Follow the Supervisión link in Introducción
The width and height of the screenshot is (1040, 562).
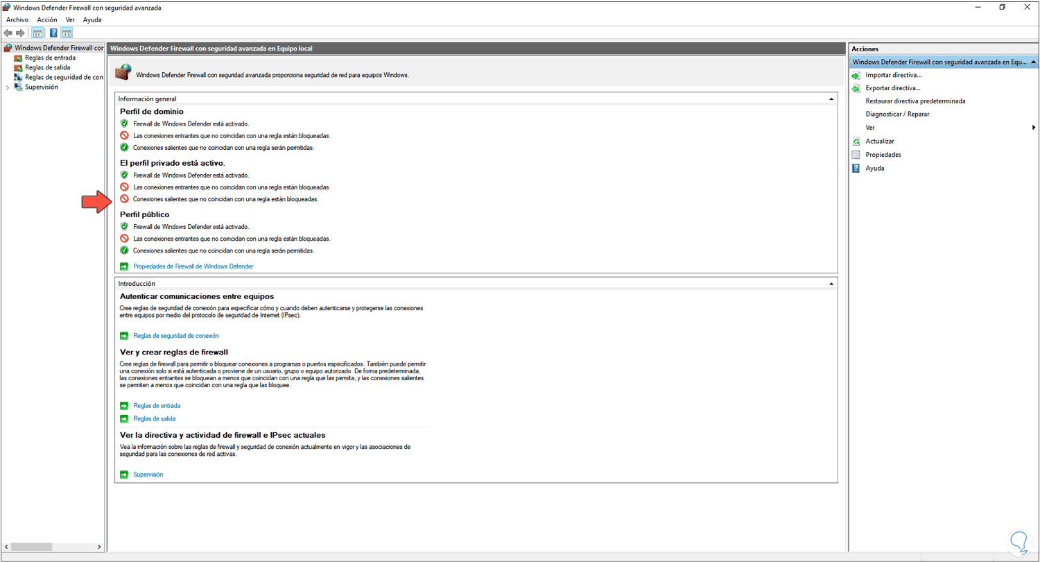click(x=148, y=475)
